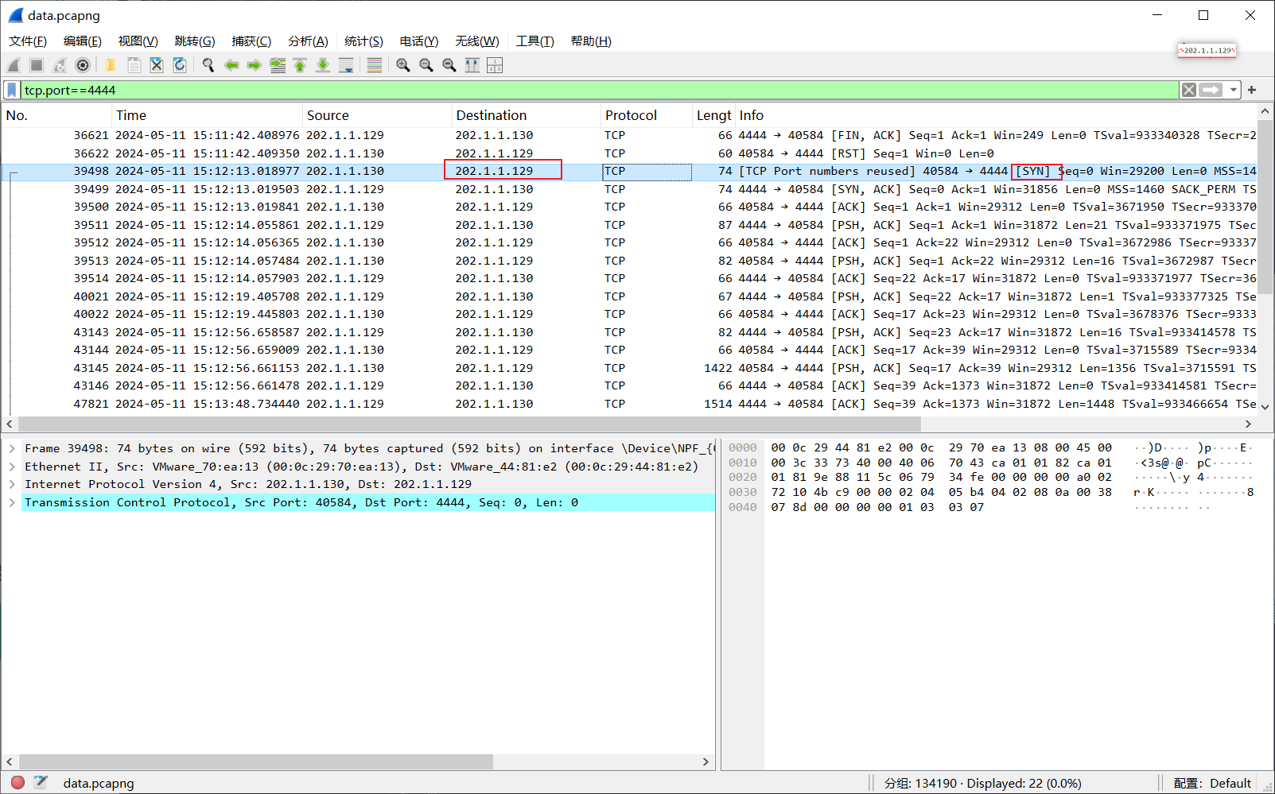Apply the display filter arrow
This screenshot has width=1275, height=794.
pos(1211,90)
